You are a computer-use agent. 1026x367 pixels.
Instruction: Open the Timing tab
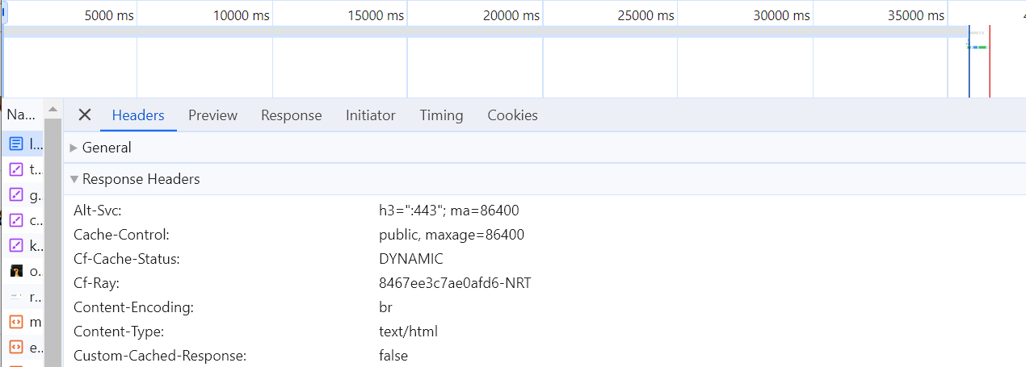point(441,115)
